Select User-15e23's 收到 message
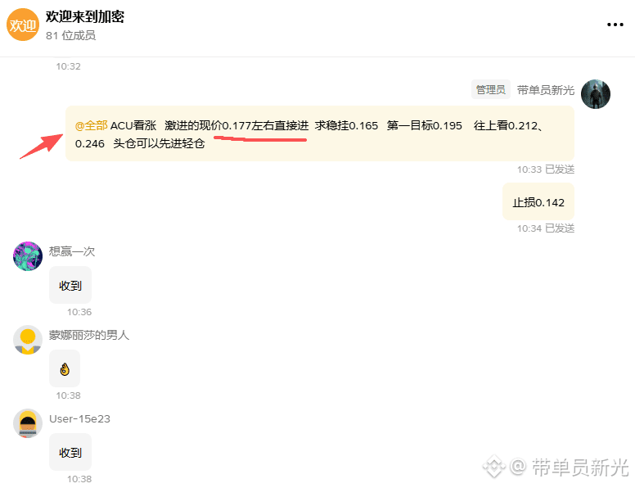This screenshot has width=635, height=488. pyautogui.click(x=70, y=452)
